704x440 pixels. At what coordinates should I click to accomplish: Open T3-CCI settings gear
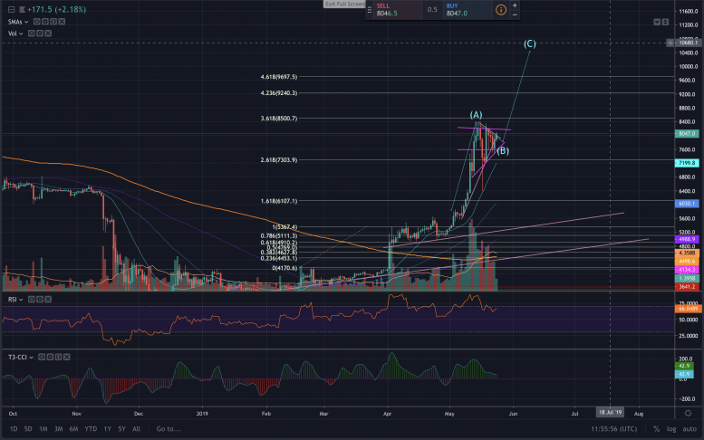click(50, 357)
